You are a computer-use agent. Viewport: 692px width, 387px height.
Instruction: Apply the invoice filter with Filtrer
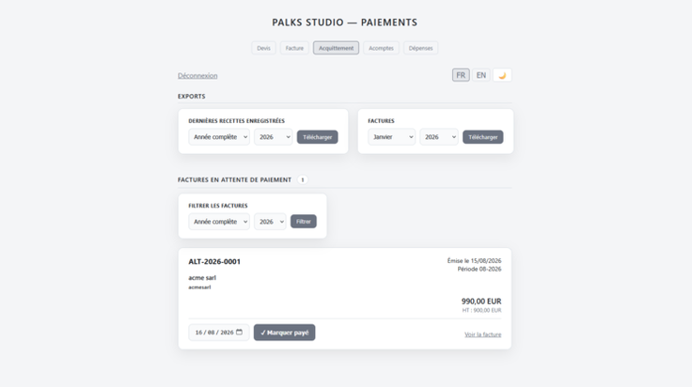(x=303, y=222)
